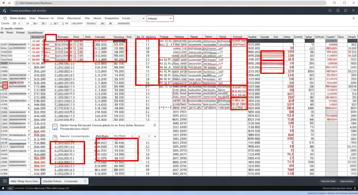Click the red back arrow in the browser bar
358x195 pixels.
point(3,3)
